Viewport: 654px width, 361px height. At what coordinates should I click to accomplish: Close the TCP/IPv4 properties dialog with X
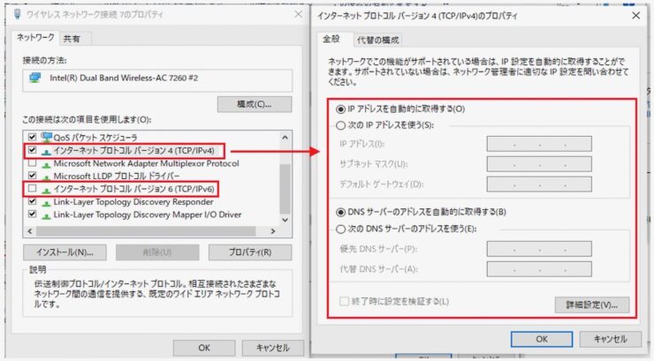635,15
